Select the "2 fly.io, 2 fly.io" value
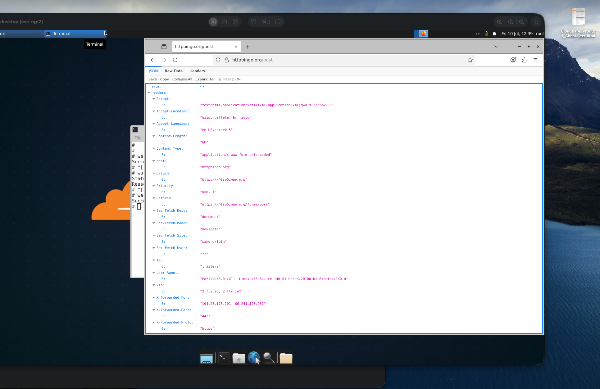Viewport: 600px width, 389px height. pyautogui.click(x=220, y=291)
